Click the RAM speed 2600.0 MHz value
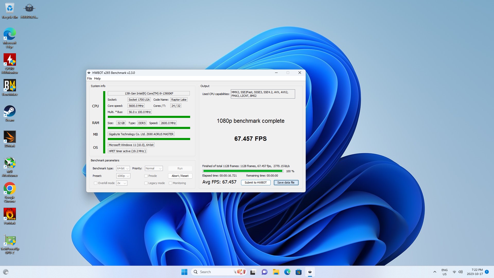 (x=168, y=123)
